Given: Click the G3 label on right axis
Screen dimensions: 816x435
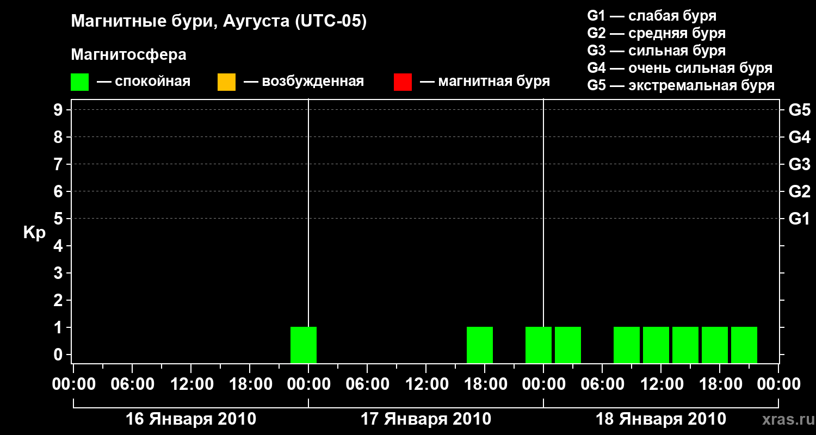Looking at the screenshot, I should tap(800, 164).
